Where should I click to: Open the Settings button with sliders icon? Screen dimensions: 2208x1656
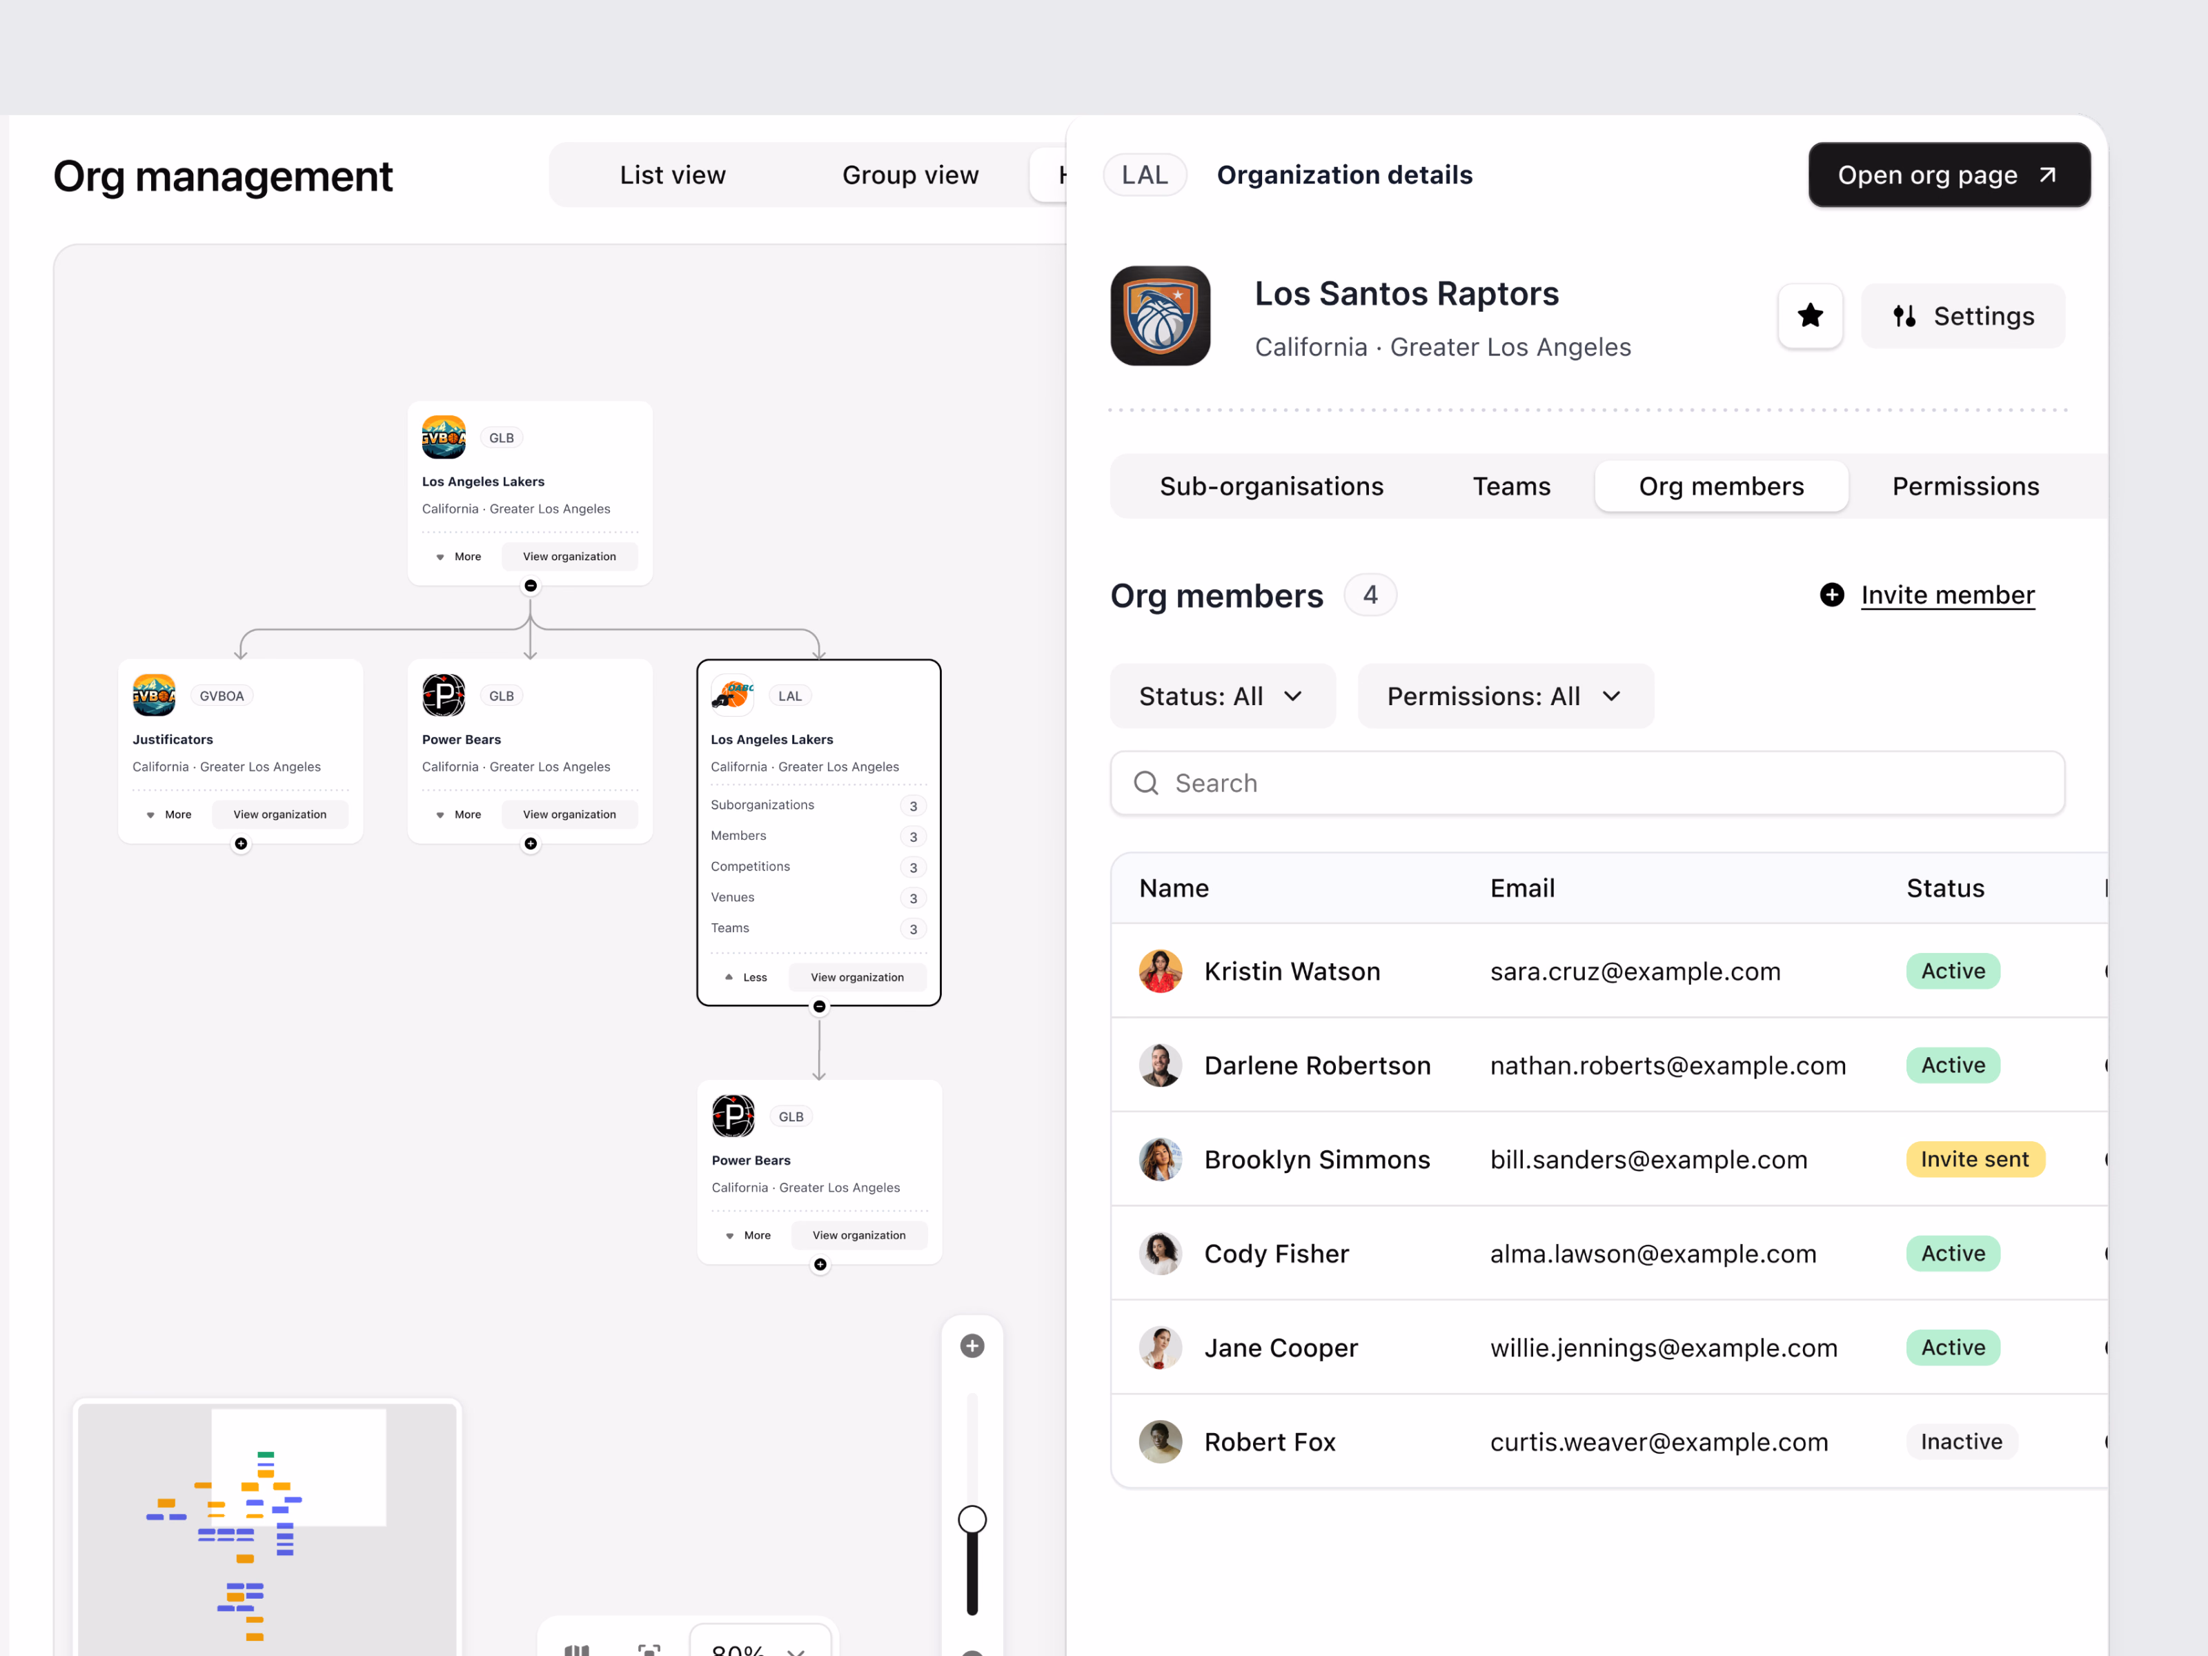[x=1964, y=317]
